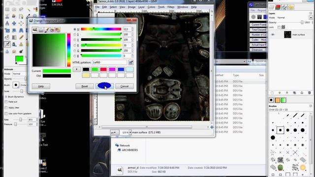Enable the Apply Jitter checkbox

pyautogui.click(x=6, y=108)
